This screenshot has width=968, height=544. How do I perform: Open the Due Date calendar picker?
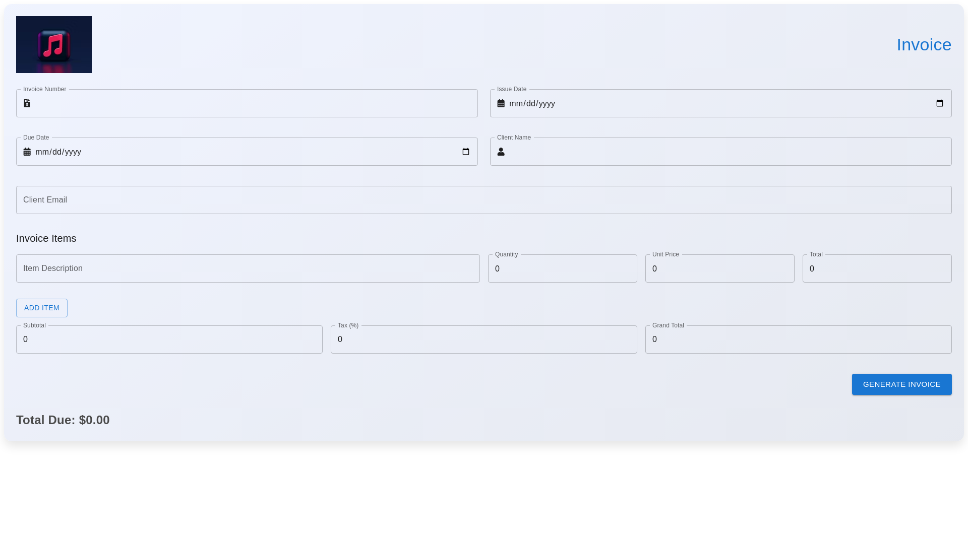click(x=465, y=151)
